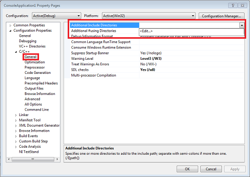
Task: Expand the Build Events node
Action: coord(16,136)
